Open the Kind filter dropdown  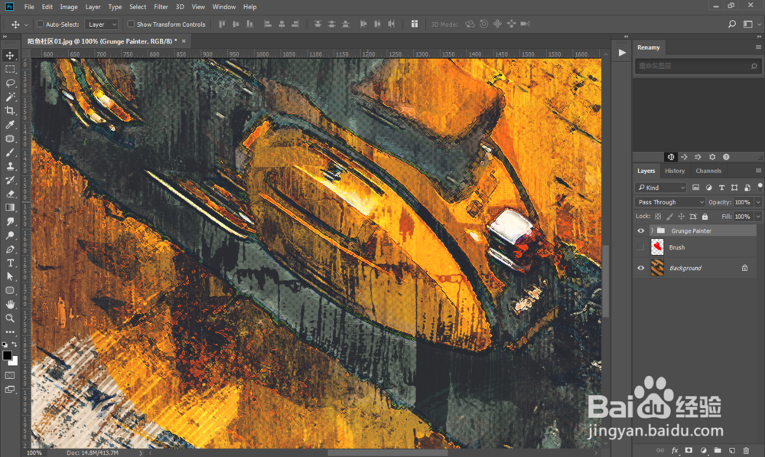661,188
